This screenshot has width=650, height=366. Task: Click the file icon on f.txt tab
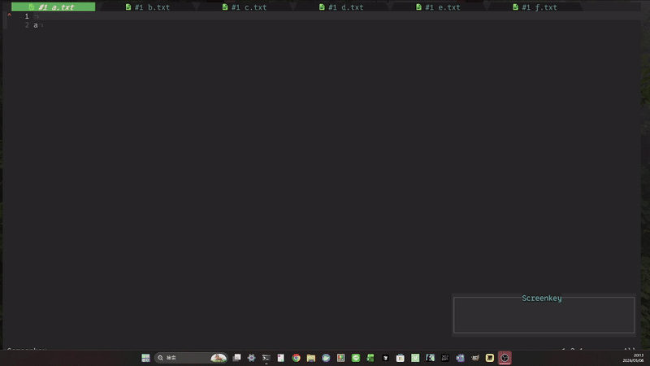(x=515, y=7)
